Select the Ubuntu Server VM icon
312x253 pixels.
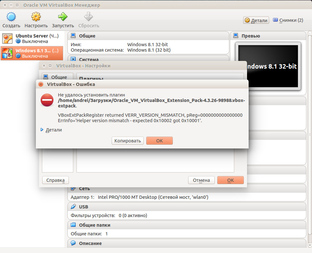(8, 38)
